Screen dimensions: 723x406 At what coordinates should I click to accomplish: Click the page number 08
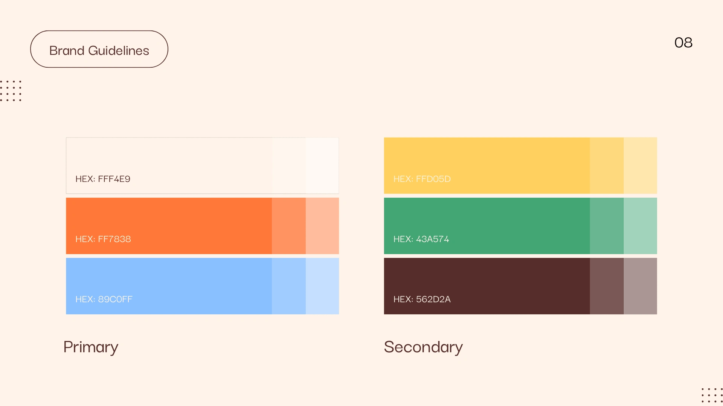tap(683, 42)
